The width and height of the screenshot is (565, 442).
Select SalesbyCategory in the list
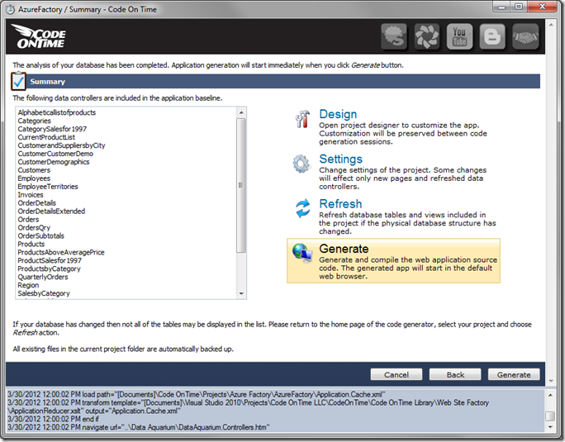pyautogui.click(x=44, y=293)
